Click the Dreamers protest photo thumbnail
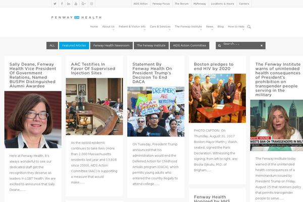 click(x=156, y=112)
